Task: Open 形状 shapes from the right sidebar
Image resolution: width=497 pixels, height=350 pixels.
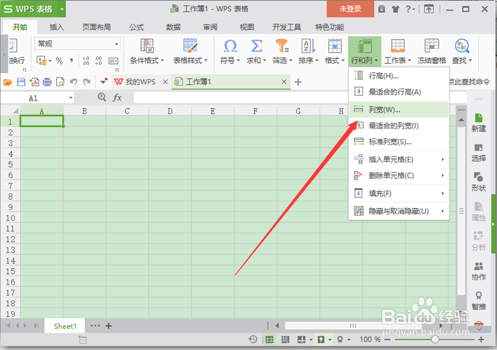Action: [x=478, y=181]
